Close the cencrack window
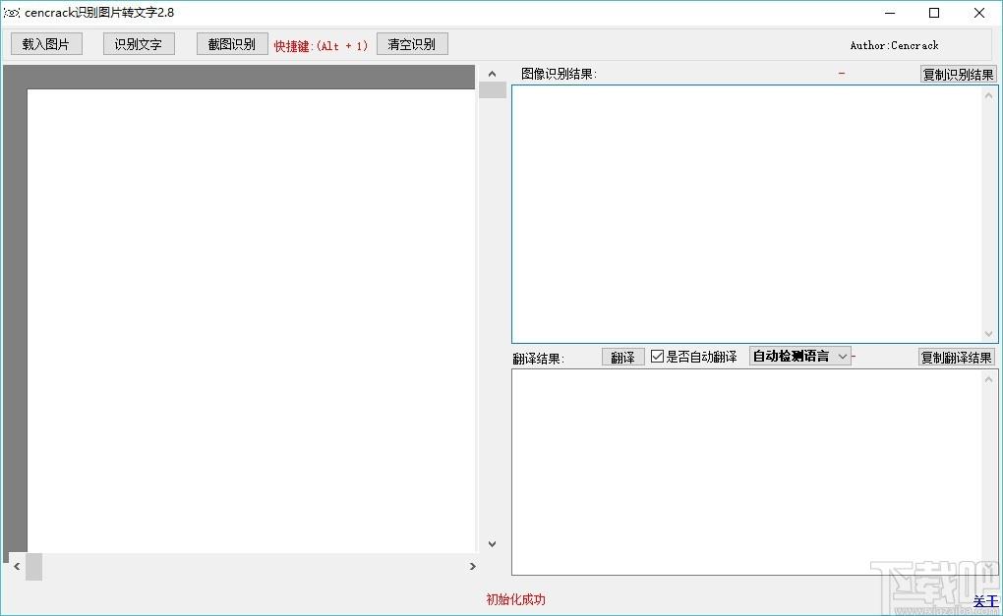This screenshot has width=1003, height=616. 978,13
